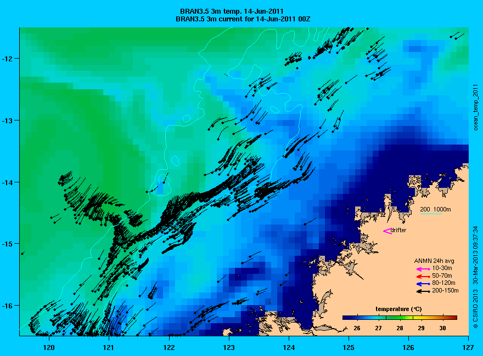Click latitude axis label -16
483x356 pixels.
coord(7,305)
